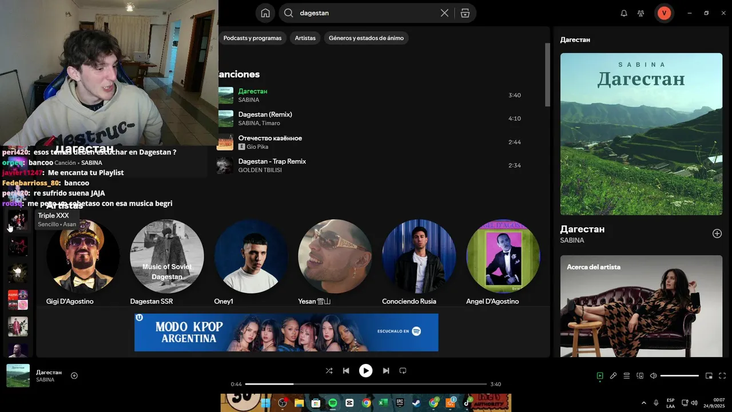Seek on the song progress bar
Screen dimensions: 732x412
366,384
